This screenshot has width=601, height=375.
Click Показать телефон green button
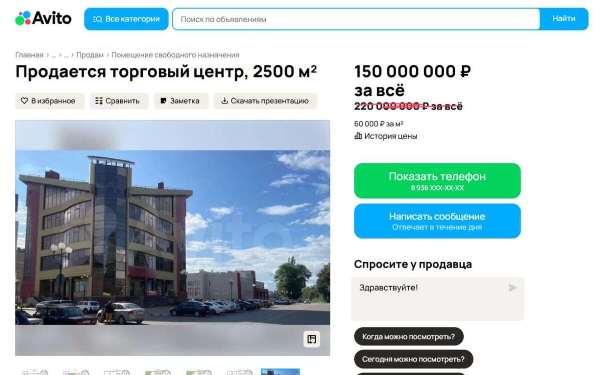(437, 181)
